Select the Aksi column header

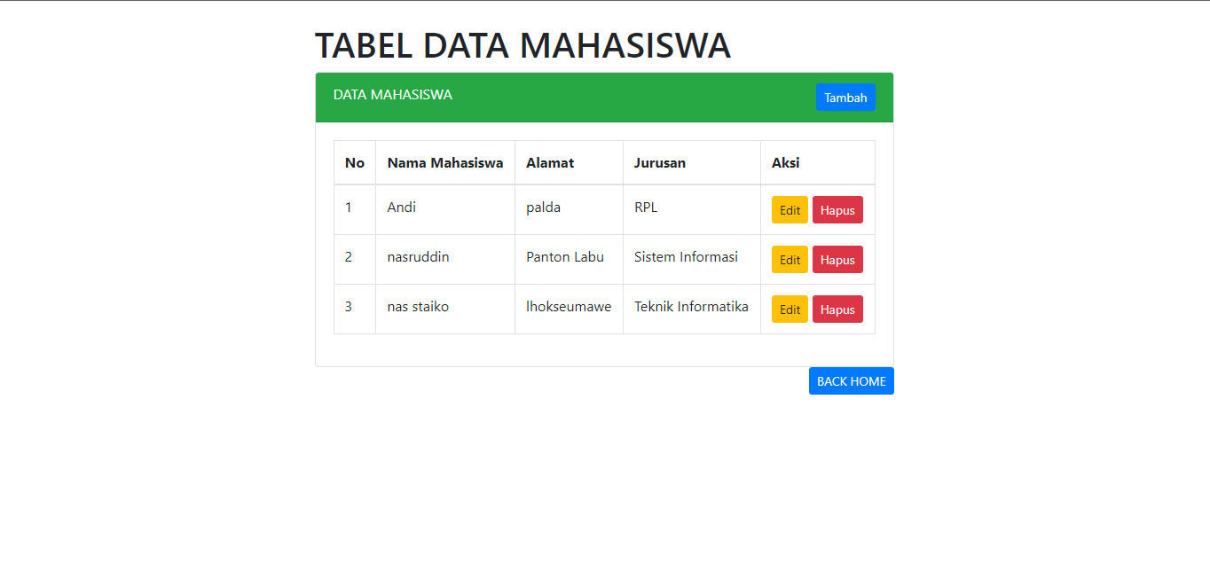782,162
